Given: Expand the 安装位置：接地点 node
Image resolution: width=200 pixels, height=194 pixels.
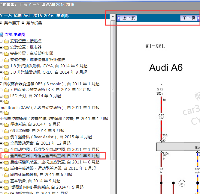Looking at the screenshot, I should (x=1, y=41).
